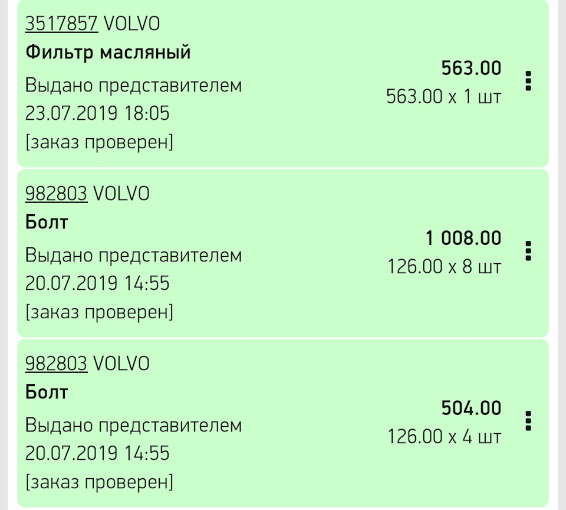Image resolution: width=566 pixels, height=510 pixels.
Task: Open part number link 3517857
Action: coord(61,24)
